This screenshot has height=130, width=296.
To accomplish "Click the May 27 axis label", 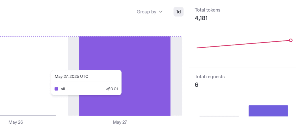I will click(120, 122).
